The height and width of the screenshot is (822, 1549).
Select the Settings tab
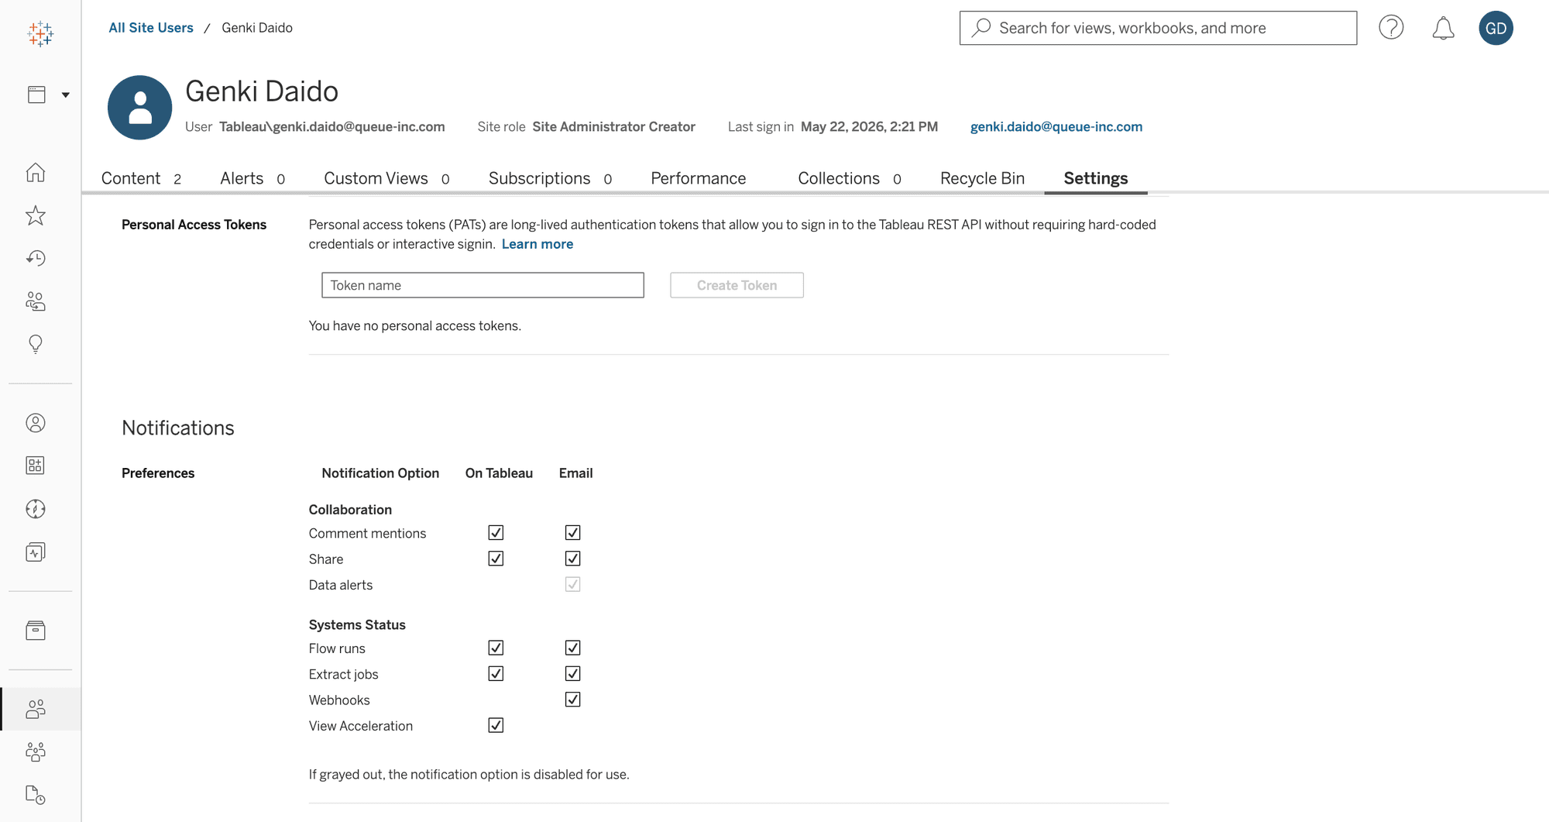click(x=1095, y=178)
